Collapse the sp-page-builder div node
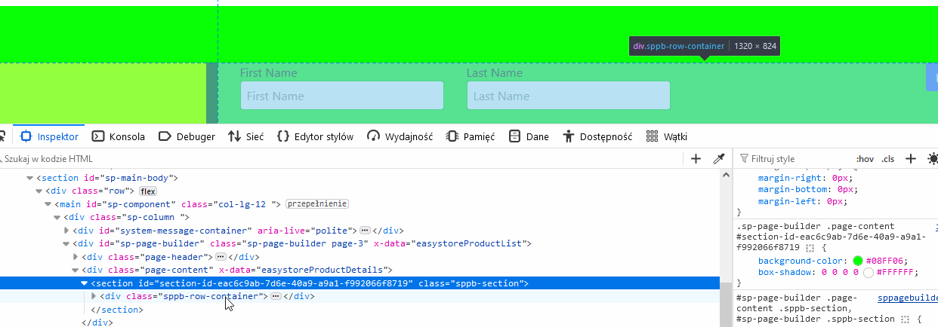Image resolution: width=938 pixels, height=327 pixels. pyautogui.click(x=66, y=244)
